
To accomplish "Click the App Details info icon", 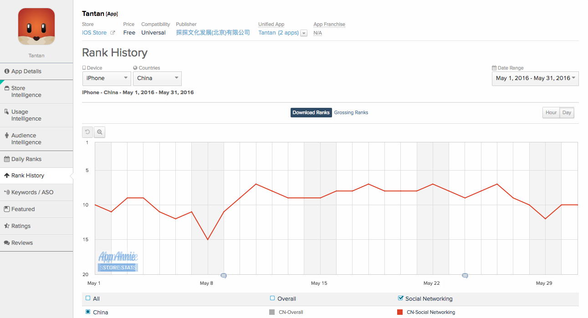I will coord(7,71).
